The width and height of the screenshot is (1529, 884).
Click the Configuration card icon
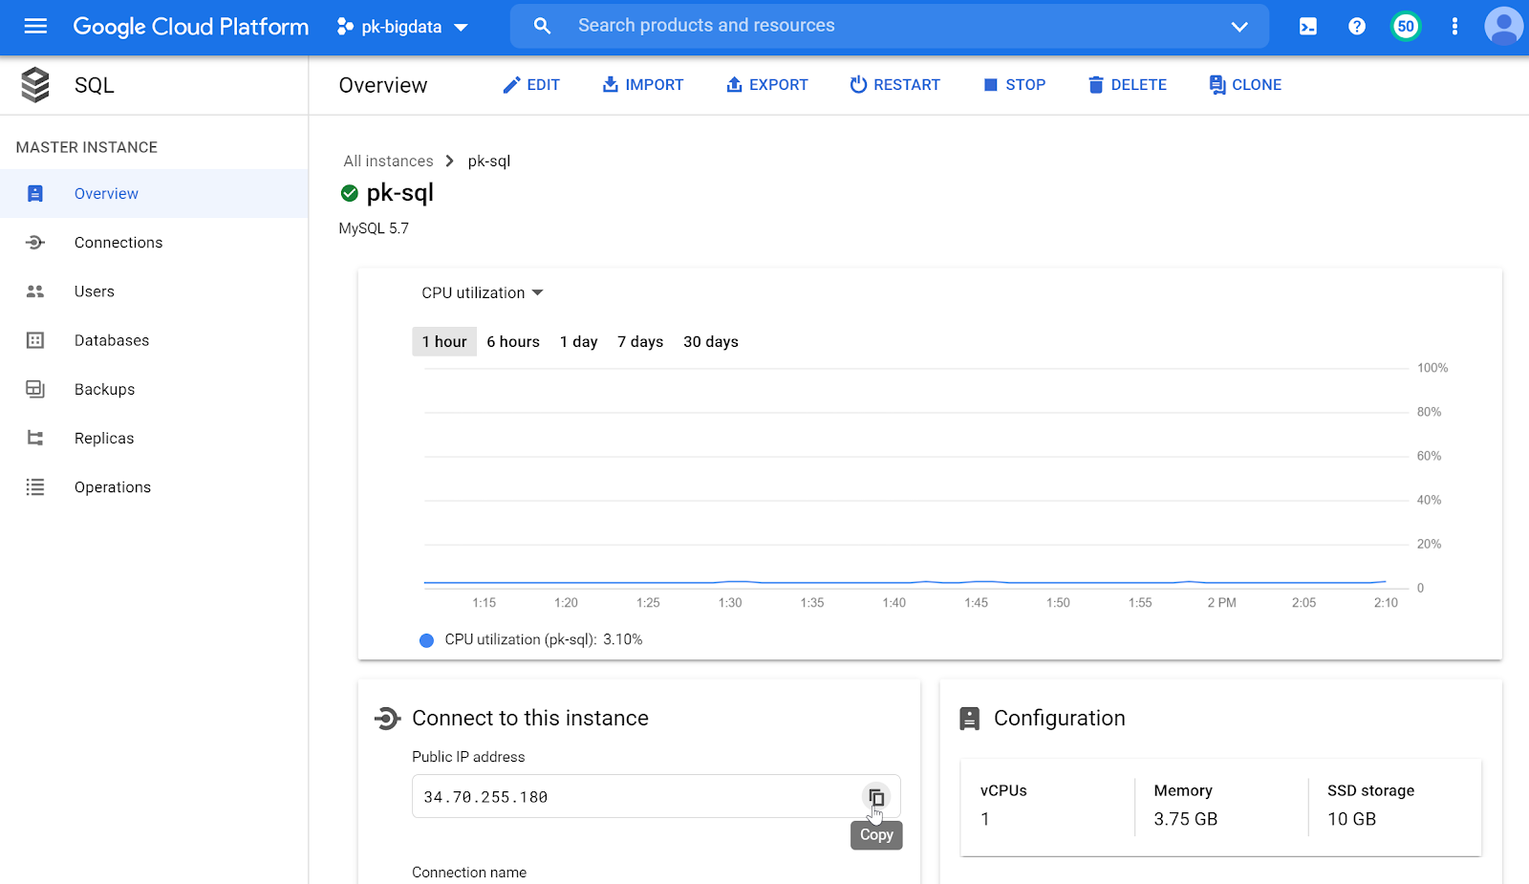(x=970, y=719)
